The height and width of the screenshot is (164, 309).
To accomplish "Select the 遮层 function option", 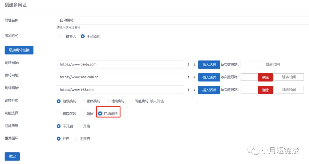I will click(x=83, y=114).
